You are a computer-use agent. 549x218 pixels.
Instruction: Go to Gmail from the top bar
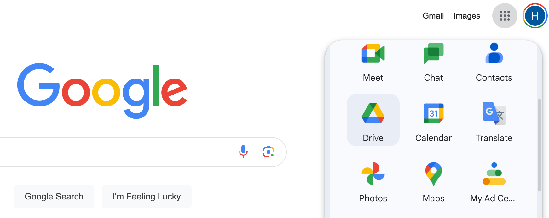433,16
